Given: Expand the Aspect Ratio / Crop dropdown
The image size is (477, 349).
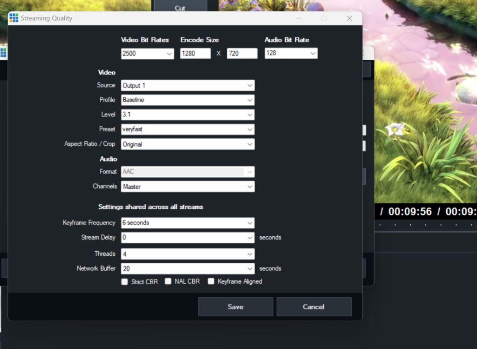Looking at the screenshot, I should coord(188,144).
